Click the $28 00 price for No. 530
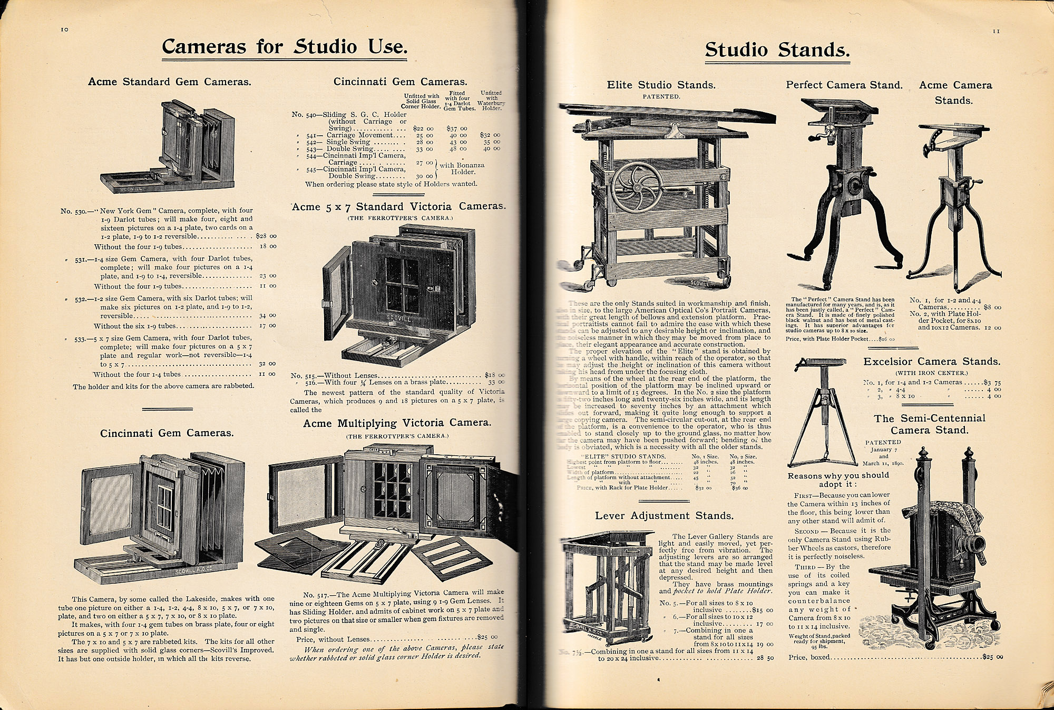 click(x=266, y=236)
